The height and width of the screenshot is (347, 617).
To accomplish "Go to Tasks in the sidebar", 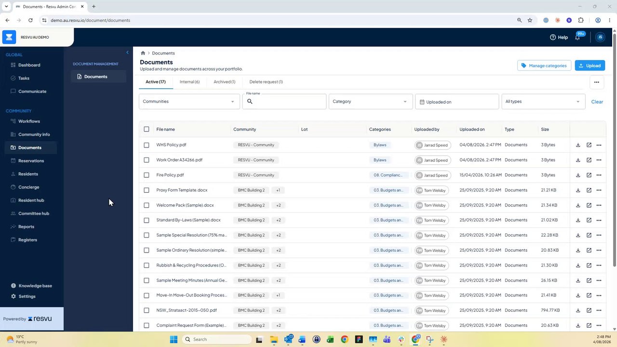I will [24, 78].
